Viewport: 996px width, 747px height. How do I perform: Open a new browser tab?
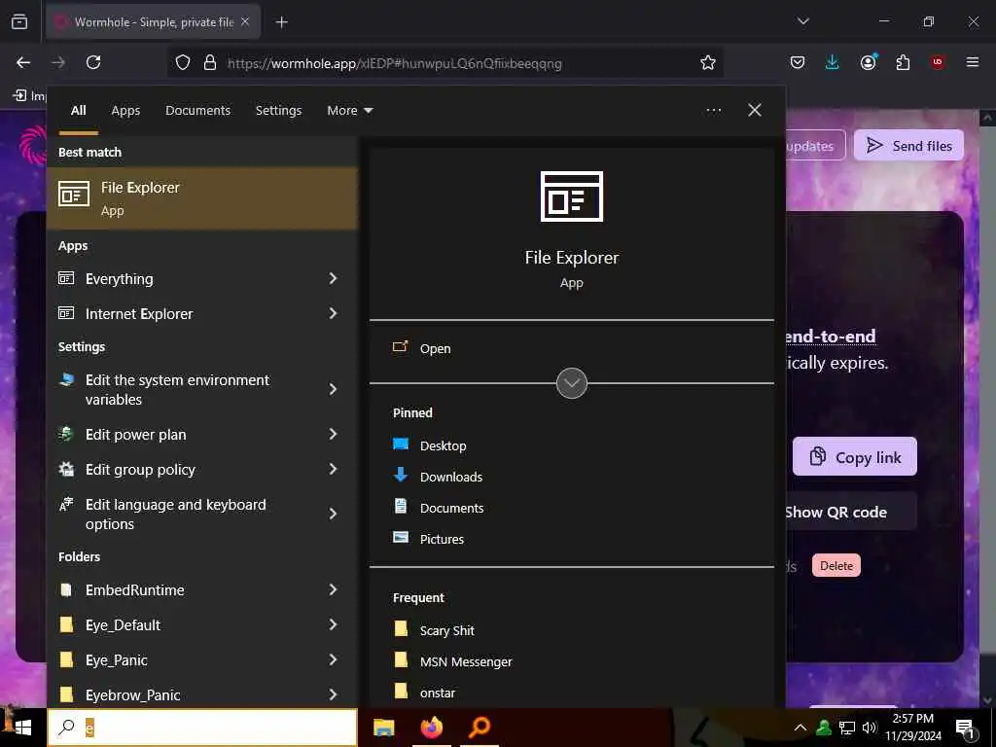(x=281, y=22)
